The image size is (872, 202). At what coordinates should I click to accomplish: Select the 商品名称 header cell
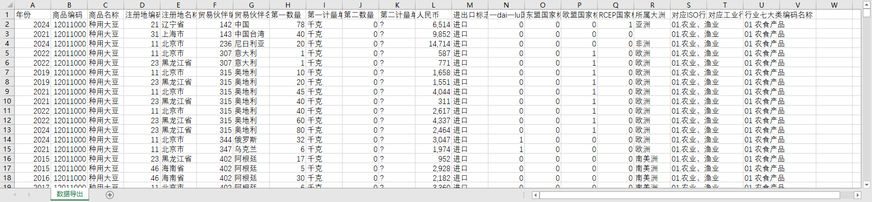tap(106, 15)
